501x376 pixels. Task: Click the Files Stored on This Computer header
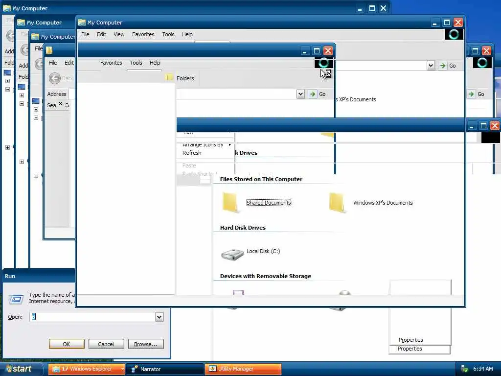pos(261,179)
